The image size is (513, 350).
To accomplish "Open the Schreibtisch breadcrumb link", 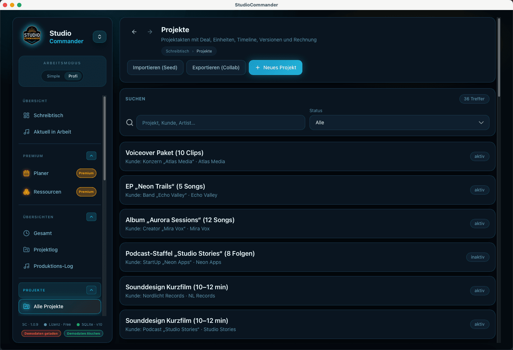I will pyautogui.click(x=177, y=51).
